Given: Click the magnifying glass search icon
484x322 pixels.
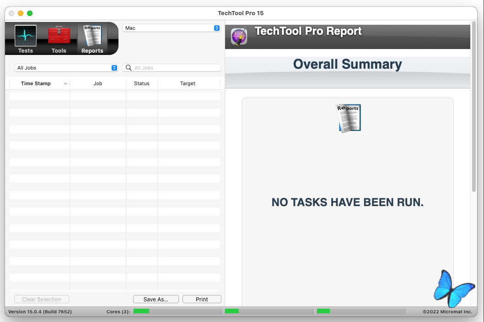Looking at the screenshot, I should [x=129, y=68].
